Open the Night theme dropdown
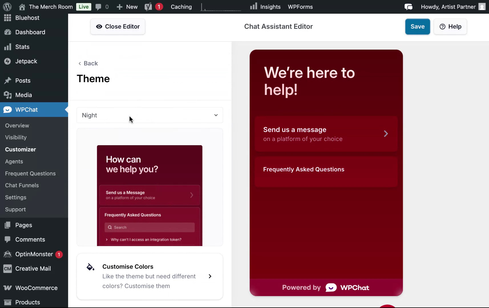 coord(149,115)
